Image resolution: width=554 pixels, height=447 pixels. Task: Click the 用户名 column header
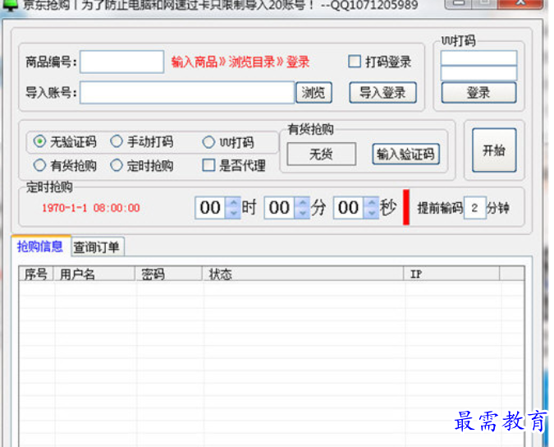coord(94,274)
